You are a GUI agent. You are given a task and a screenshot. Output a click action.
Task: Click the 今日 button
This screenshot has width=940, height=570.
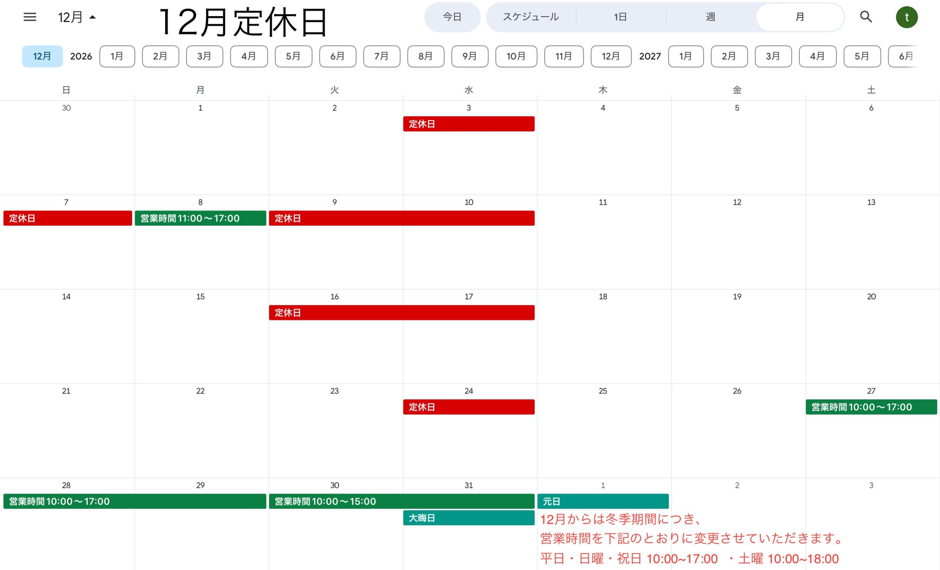(452, 17)
